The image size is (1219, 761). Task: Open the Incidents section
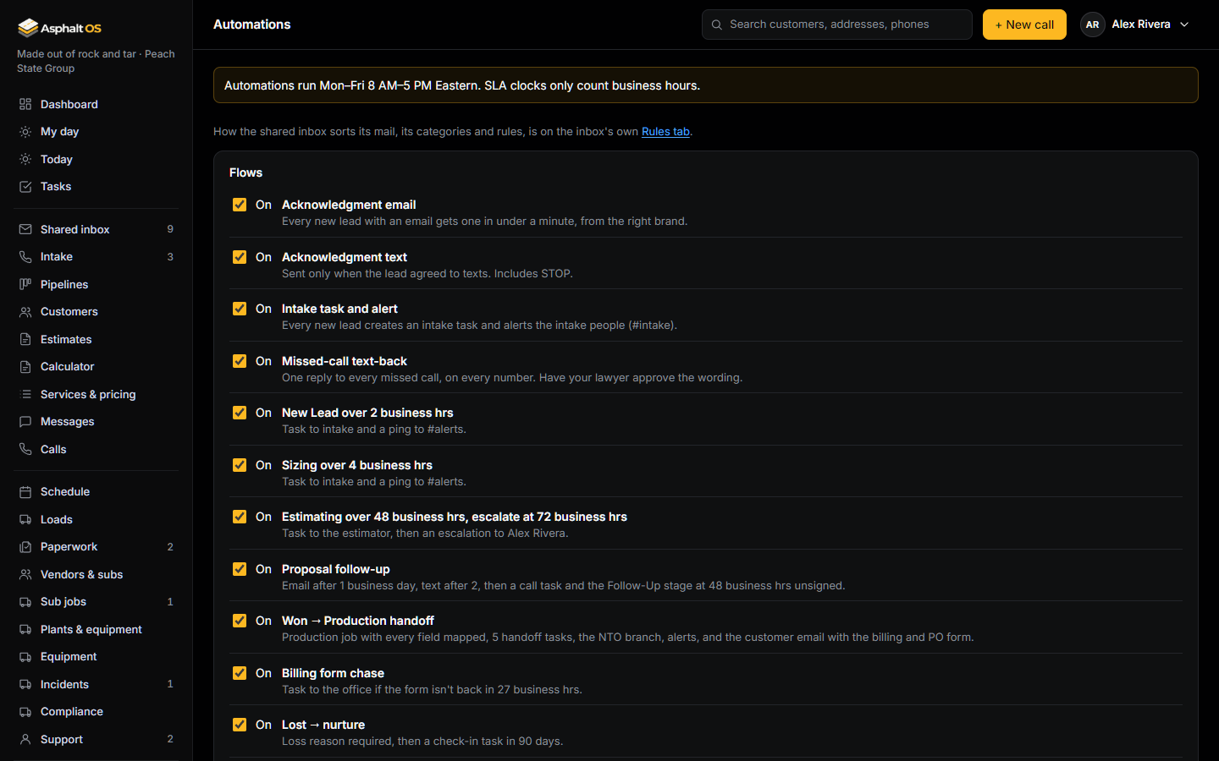pyautogui.click(x=96, y=684)
